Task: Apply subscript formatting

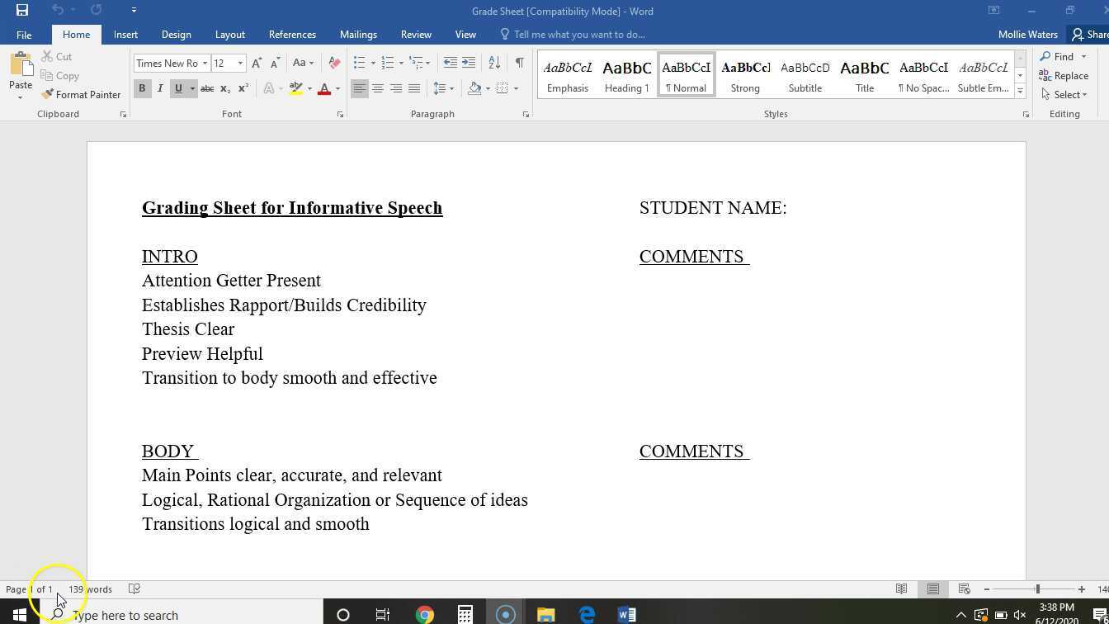Action: pyautogui.click(x=224, y=88)
